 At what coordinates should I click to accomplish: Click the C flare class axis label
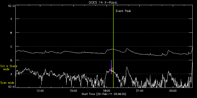(11, 46)
